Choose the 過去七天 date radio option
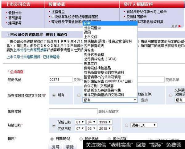Screen dimensions: 185x149 (x=127, y=125)
